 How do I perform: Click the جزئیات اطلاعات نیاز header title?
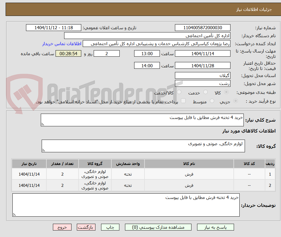tap(254, 9)
